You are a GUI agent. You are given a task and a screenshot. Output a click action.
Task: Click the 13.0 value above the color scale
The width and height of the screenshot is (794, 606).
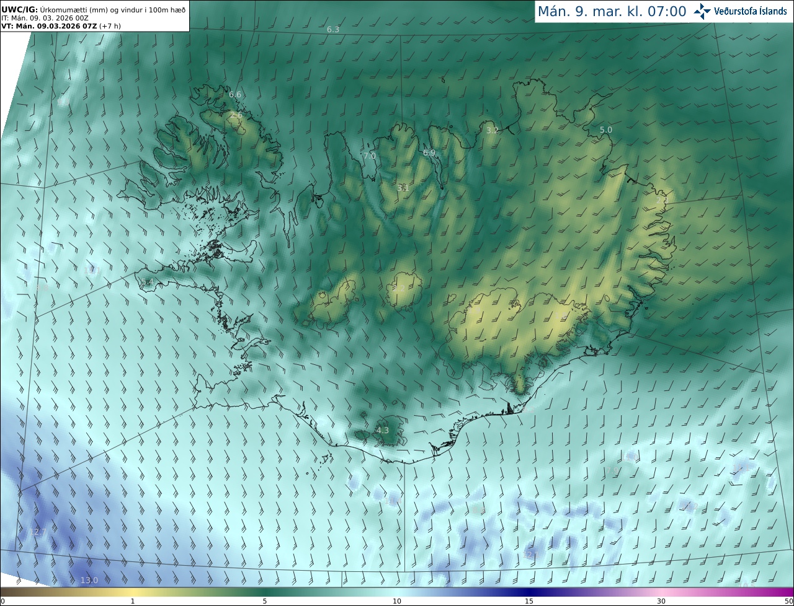(x=89, y=580)
